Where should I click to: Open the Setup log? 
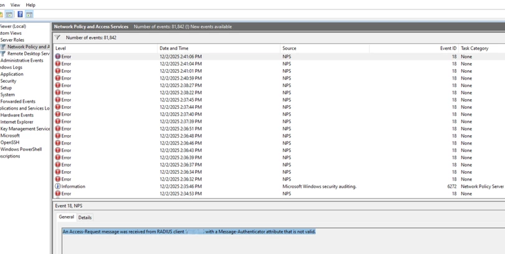[x=6, y=88]
